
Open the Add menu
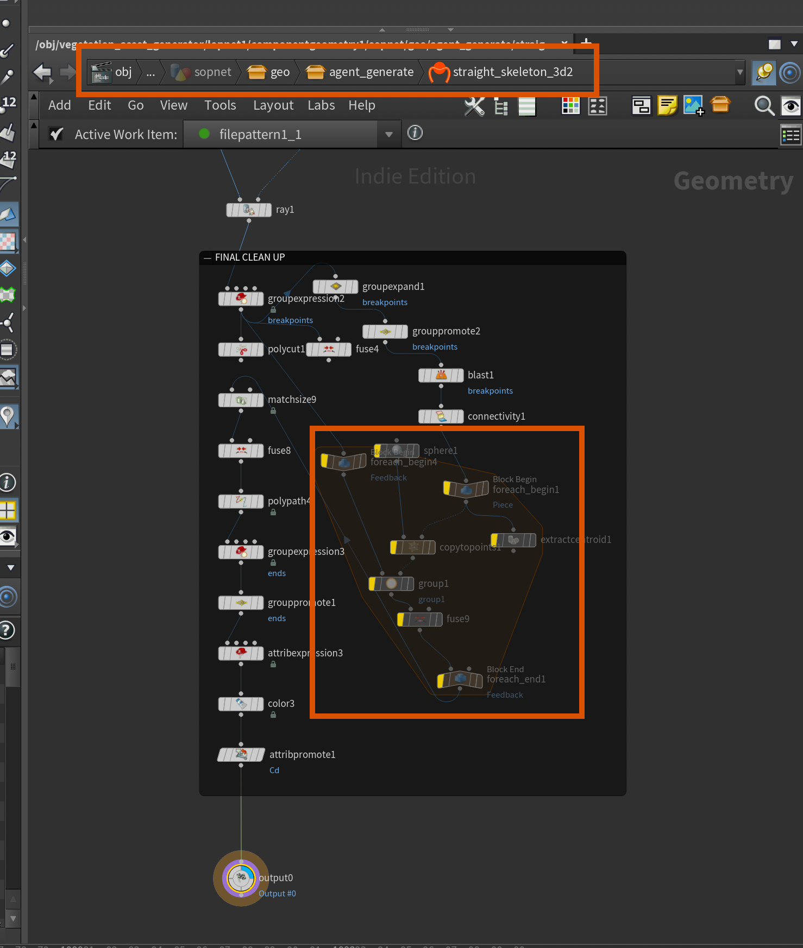59,105
